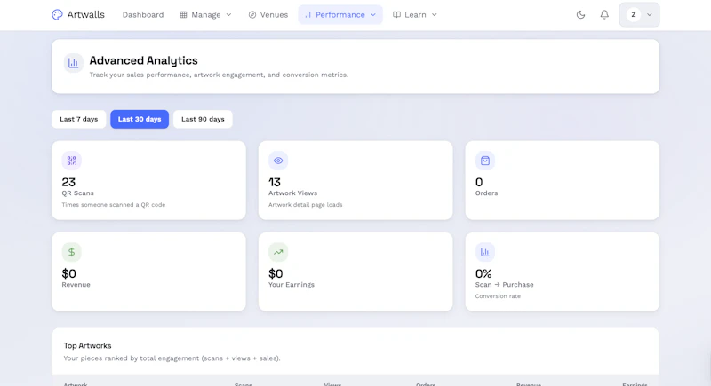Image resolution: width=711 pixels, height=386 pixels.
Task: Open the Venues page
Action: coord(268,14)
